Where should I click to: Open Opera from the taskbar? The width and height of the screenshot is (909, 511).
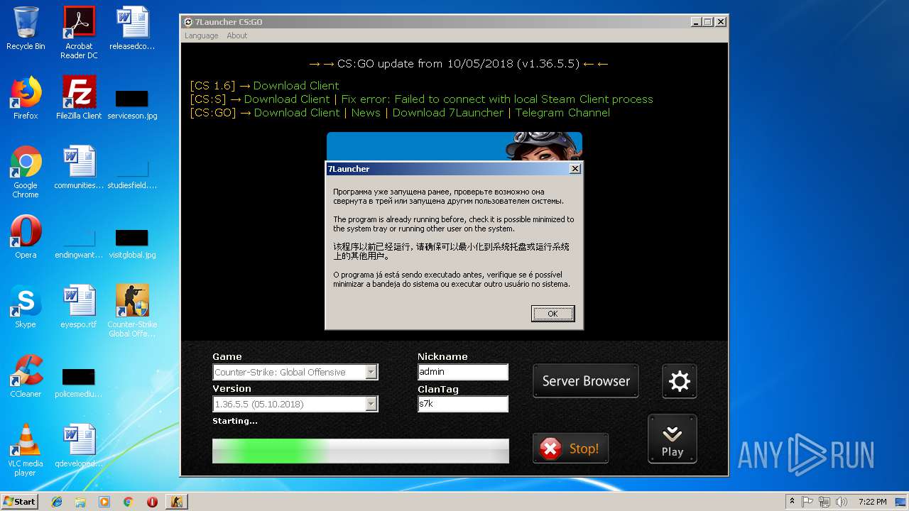coord(152,501)
